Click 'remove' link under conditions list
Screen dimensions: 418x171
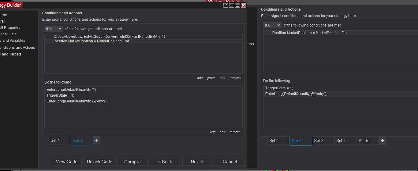[x=235, y=78]
